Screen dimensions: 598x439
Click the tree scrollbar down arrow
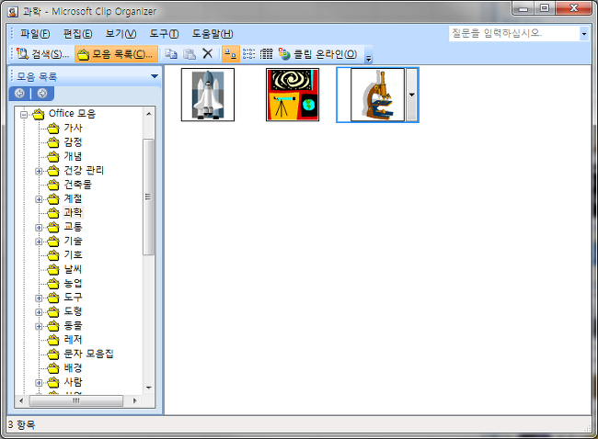click(149, 388)
